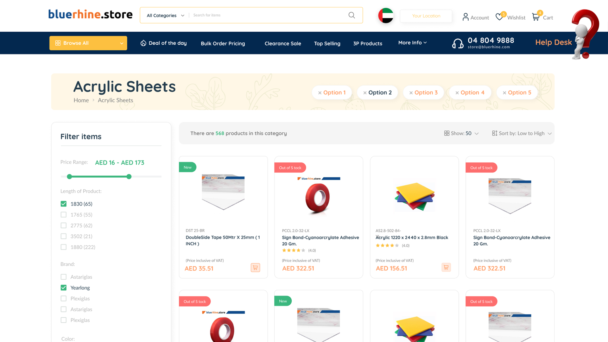Viewport: 608px width, 342px height.
Task: Check the last Plexiglas brand checkbox
Action: (x=64, y=320)
